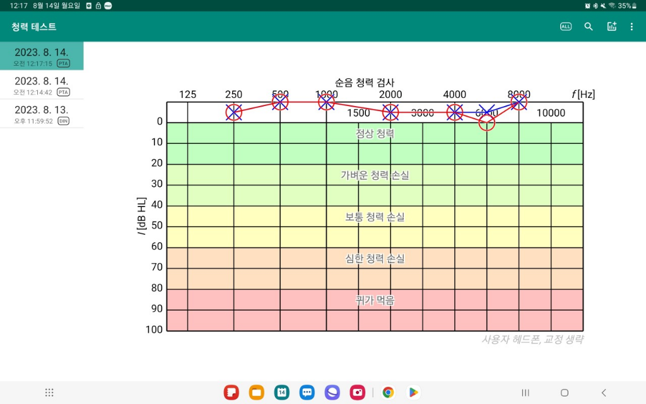Image resolution: width=646 pixels, height=404 pixels.
Task: Tap the ALL filter icon
Action: coord(566,27)
